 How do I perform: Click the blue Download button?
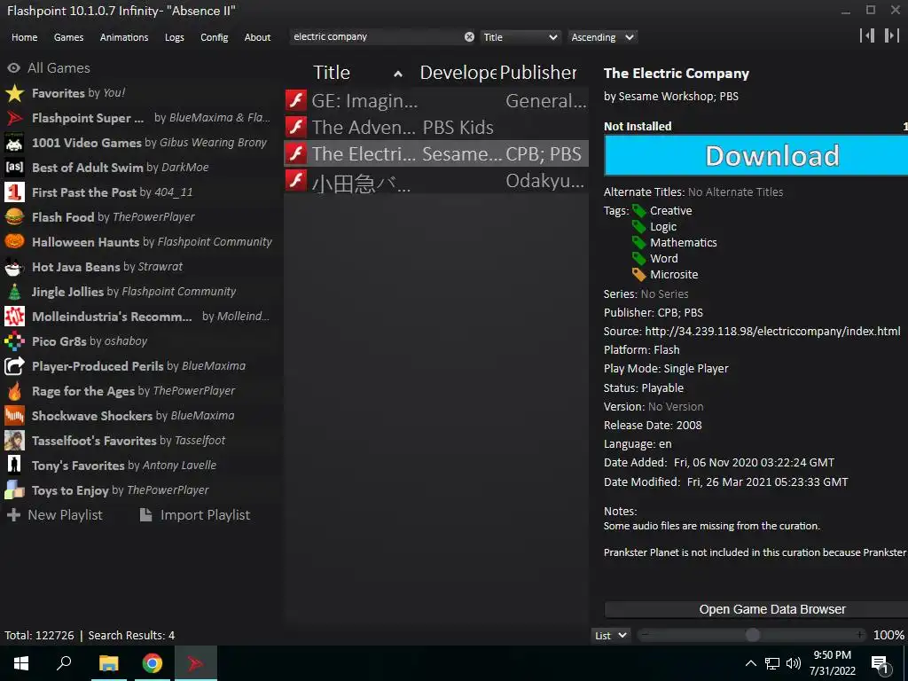coord(755,156)
